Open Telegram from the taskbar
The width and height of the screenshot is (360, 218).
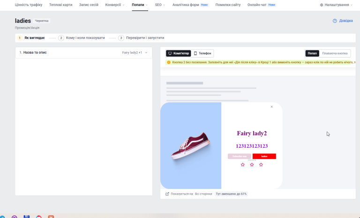(2, 217)
